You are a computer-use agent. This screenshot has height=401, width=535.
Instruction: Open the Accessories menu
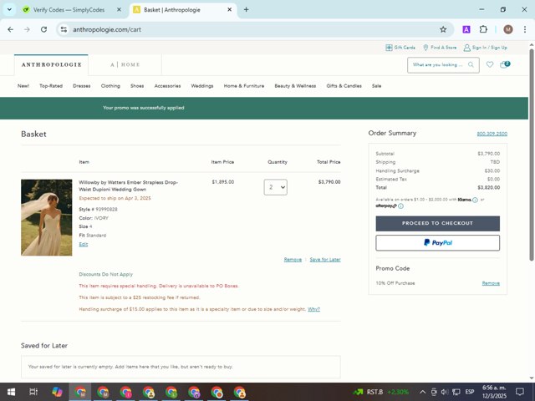[167, 86]
